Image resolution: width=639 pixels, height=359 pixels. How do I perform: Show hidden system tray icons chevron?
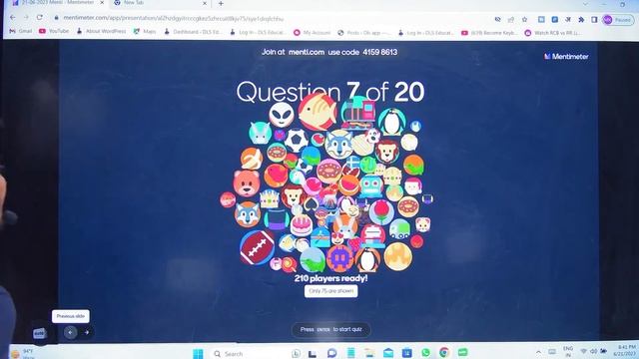538,352
